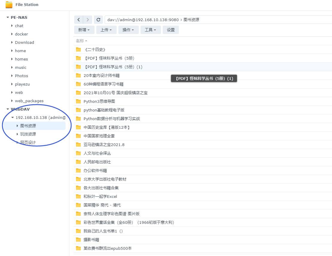Click folder icon of 北京大学出版社电子教材
Viewport: 332px width, 256px height.
(78, 179)
